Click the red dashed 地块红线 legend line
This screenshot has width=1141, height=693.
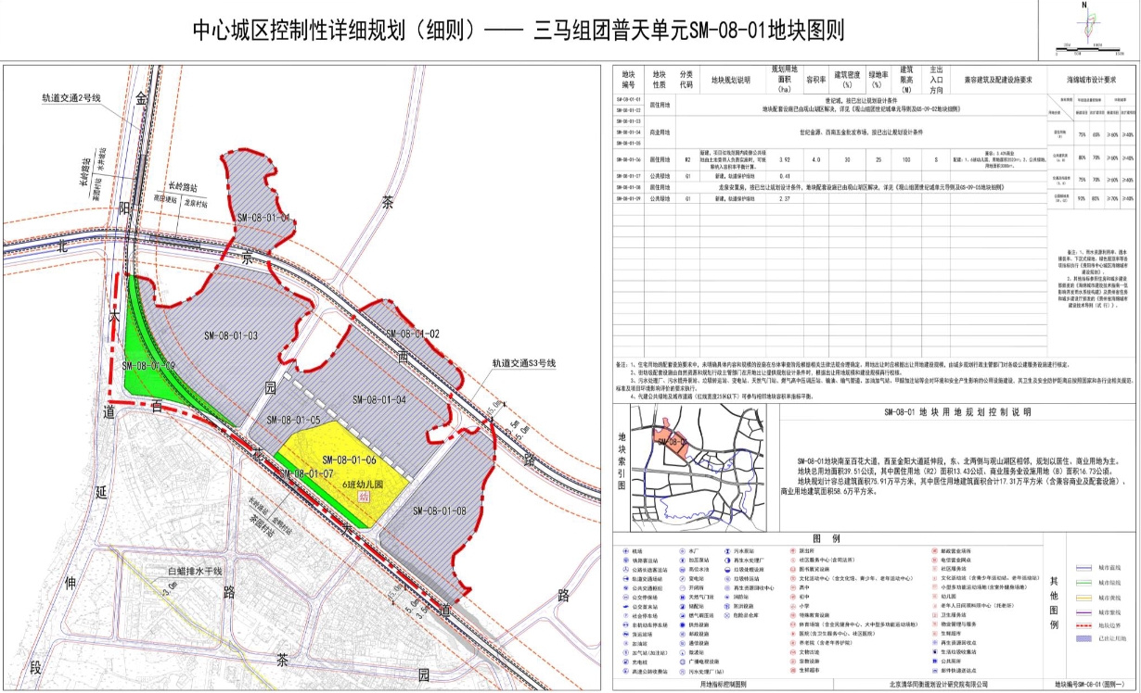pos(1083,625)
